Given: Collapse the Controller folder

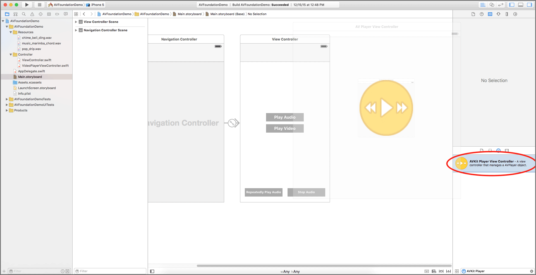Looking at the screenshot, I should point(11,54).
